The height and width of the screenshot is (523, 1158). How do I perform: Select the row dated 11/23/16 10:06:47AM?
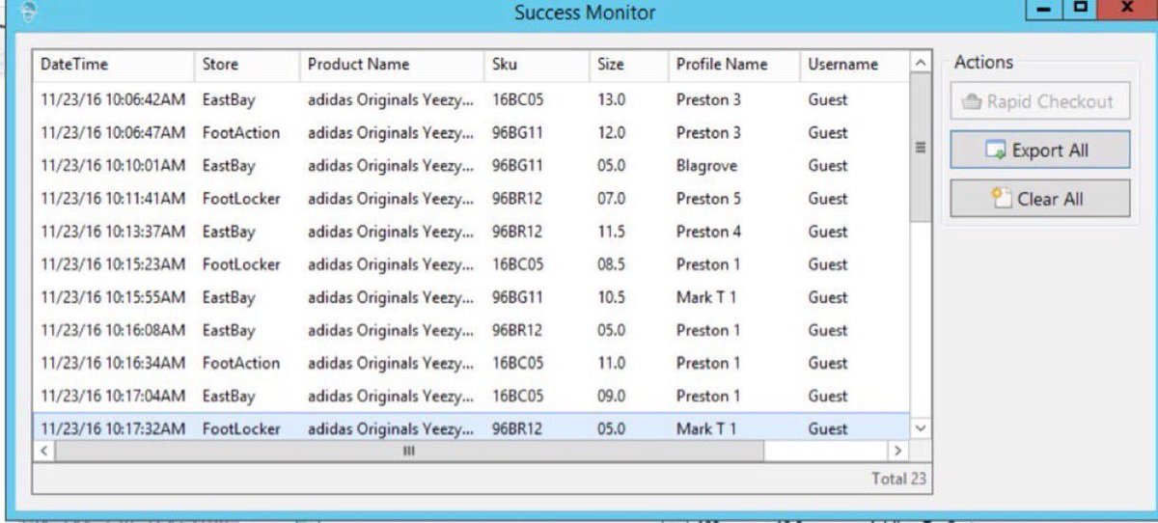(470, 132)
